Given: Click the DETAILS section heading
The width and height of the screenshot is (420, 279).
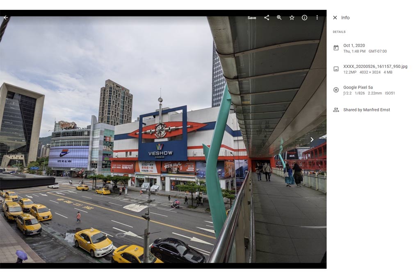Looking at the screenshot, I should tap(339, 32).
